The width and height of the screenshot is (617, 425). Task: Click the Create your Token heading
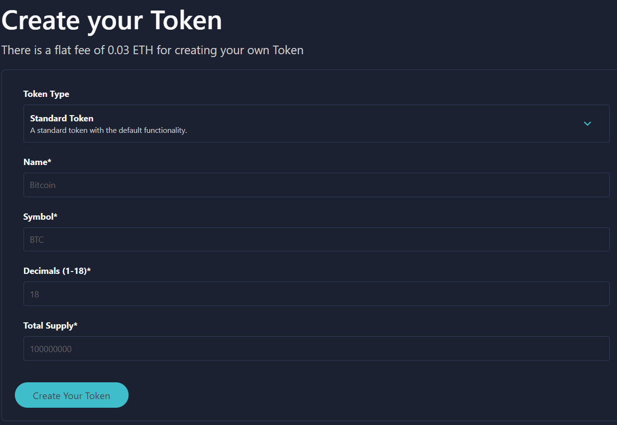click(x=111, y=20)
